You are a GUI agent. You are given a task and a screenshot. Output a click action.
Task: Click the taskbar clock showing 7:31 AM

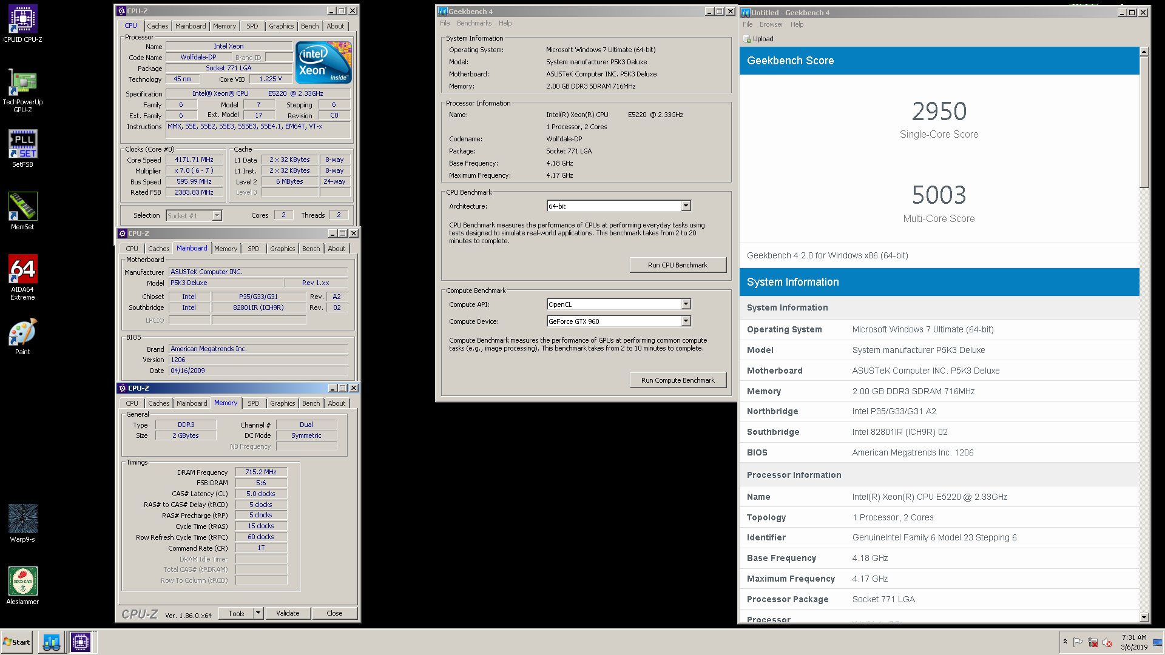coord(1134,642)
